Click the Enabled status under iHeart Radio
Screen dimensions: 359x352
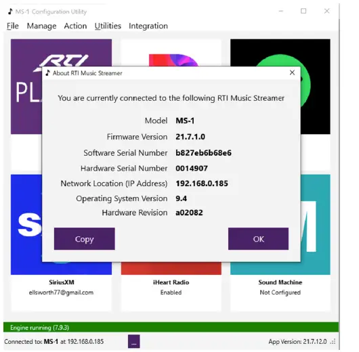[171, 292]
